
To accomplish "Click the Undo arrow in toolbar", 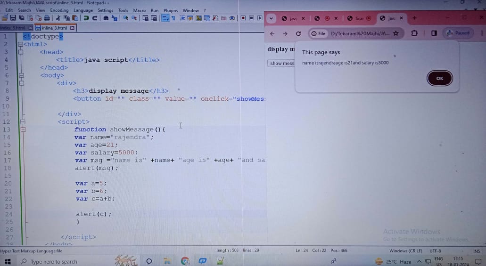I will (x=86, y=18).
